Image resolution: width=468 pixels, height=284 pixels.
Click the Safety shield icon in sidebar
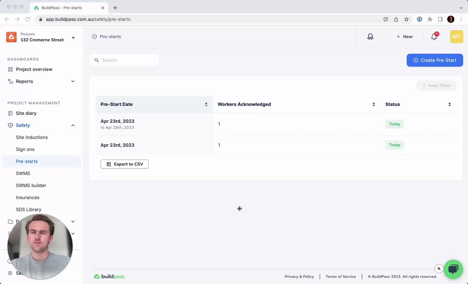point(10,125)
